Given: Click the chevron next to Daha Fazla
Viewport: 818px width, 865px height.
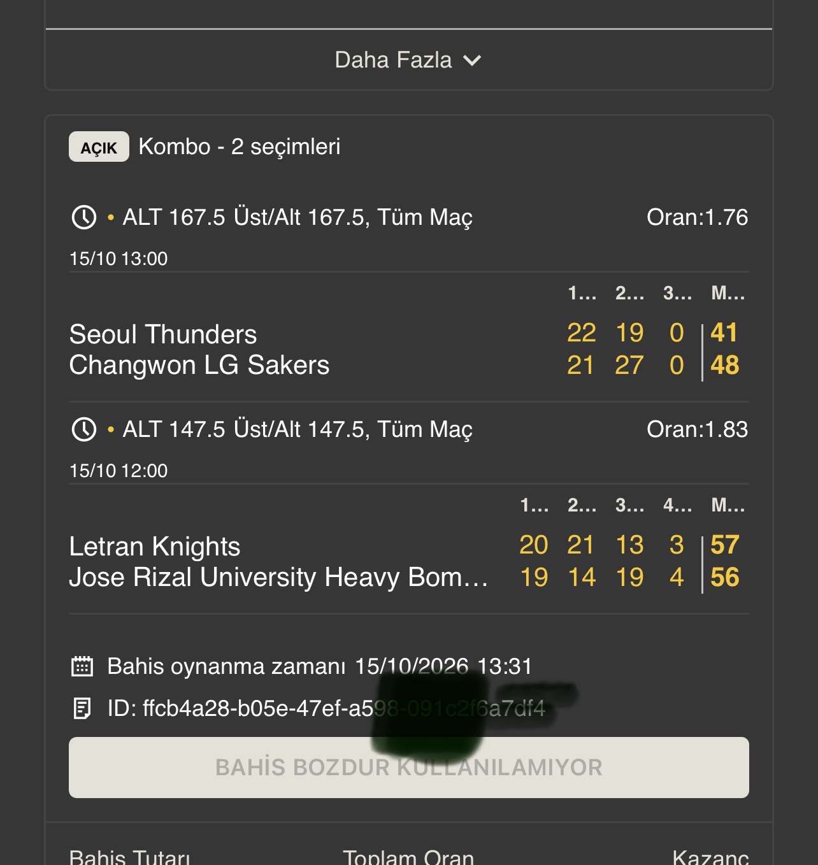Looking at the screenshot, I should [472, 61].
